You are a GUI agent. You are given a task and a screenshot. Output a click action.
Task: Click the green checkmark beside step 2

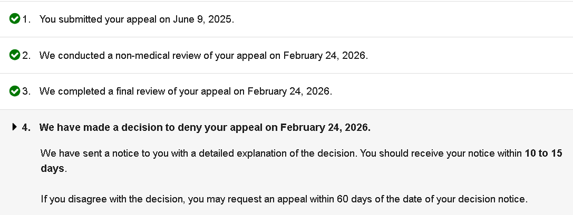click(14, 55)
